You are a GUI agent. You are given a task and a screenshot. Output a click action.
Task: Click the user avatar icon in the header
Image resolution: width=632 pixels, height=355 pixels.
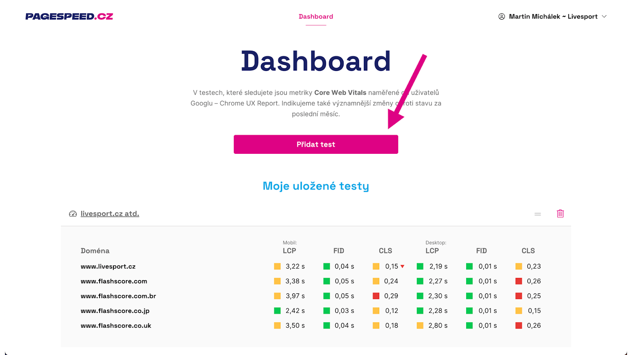point(501,17)
